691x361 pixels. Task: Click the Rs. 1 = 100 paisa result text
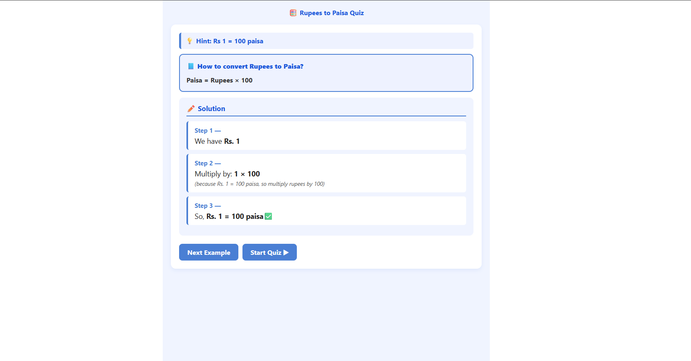point(235,216)
